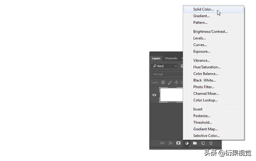
Task: Switch to the Channels tab
Action: pyautogui.click(x=171, y=58)
